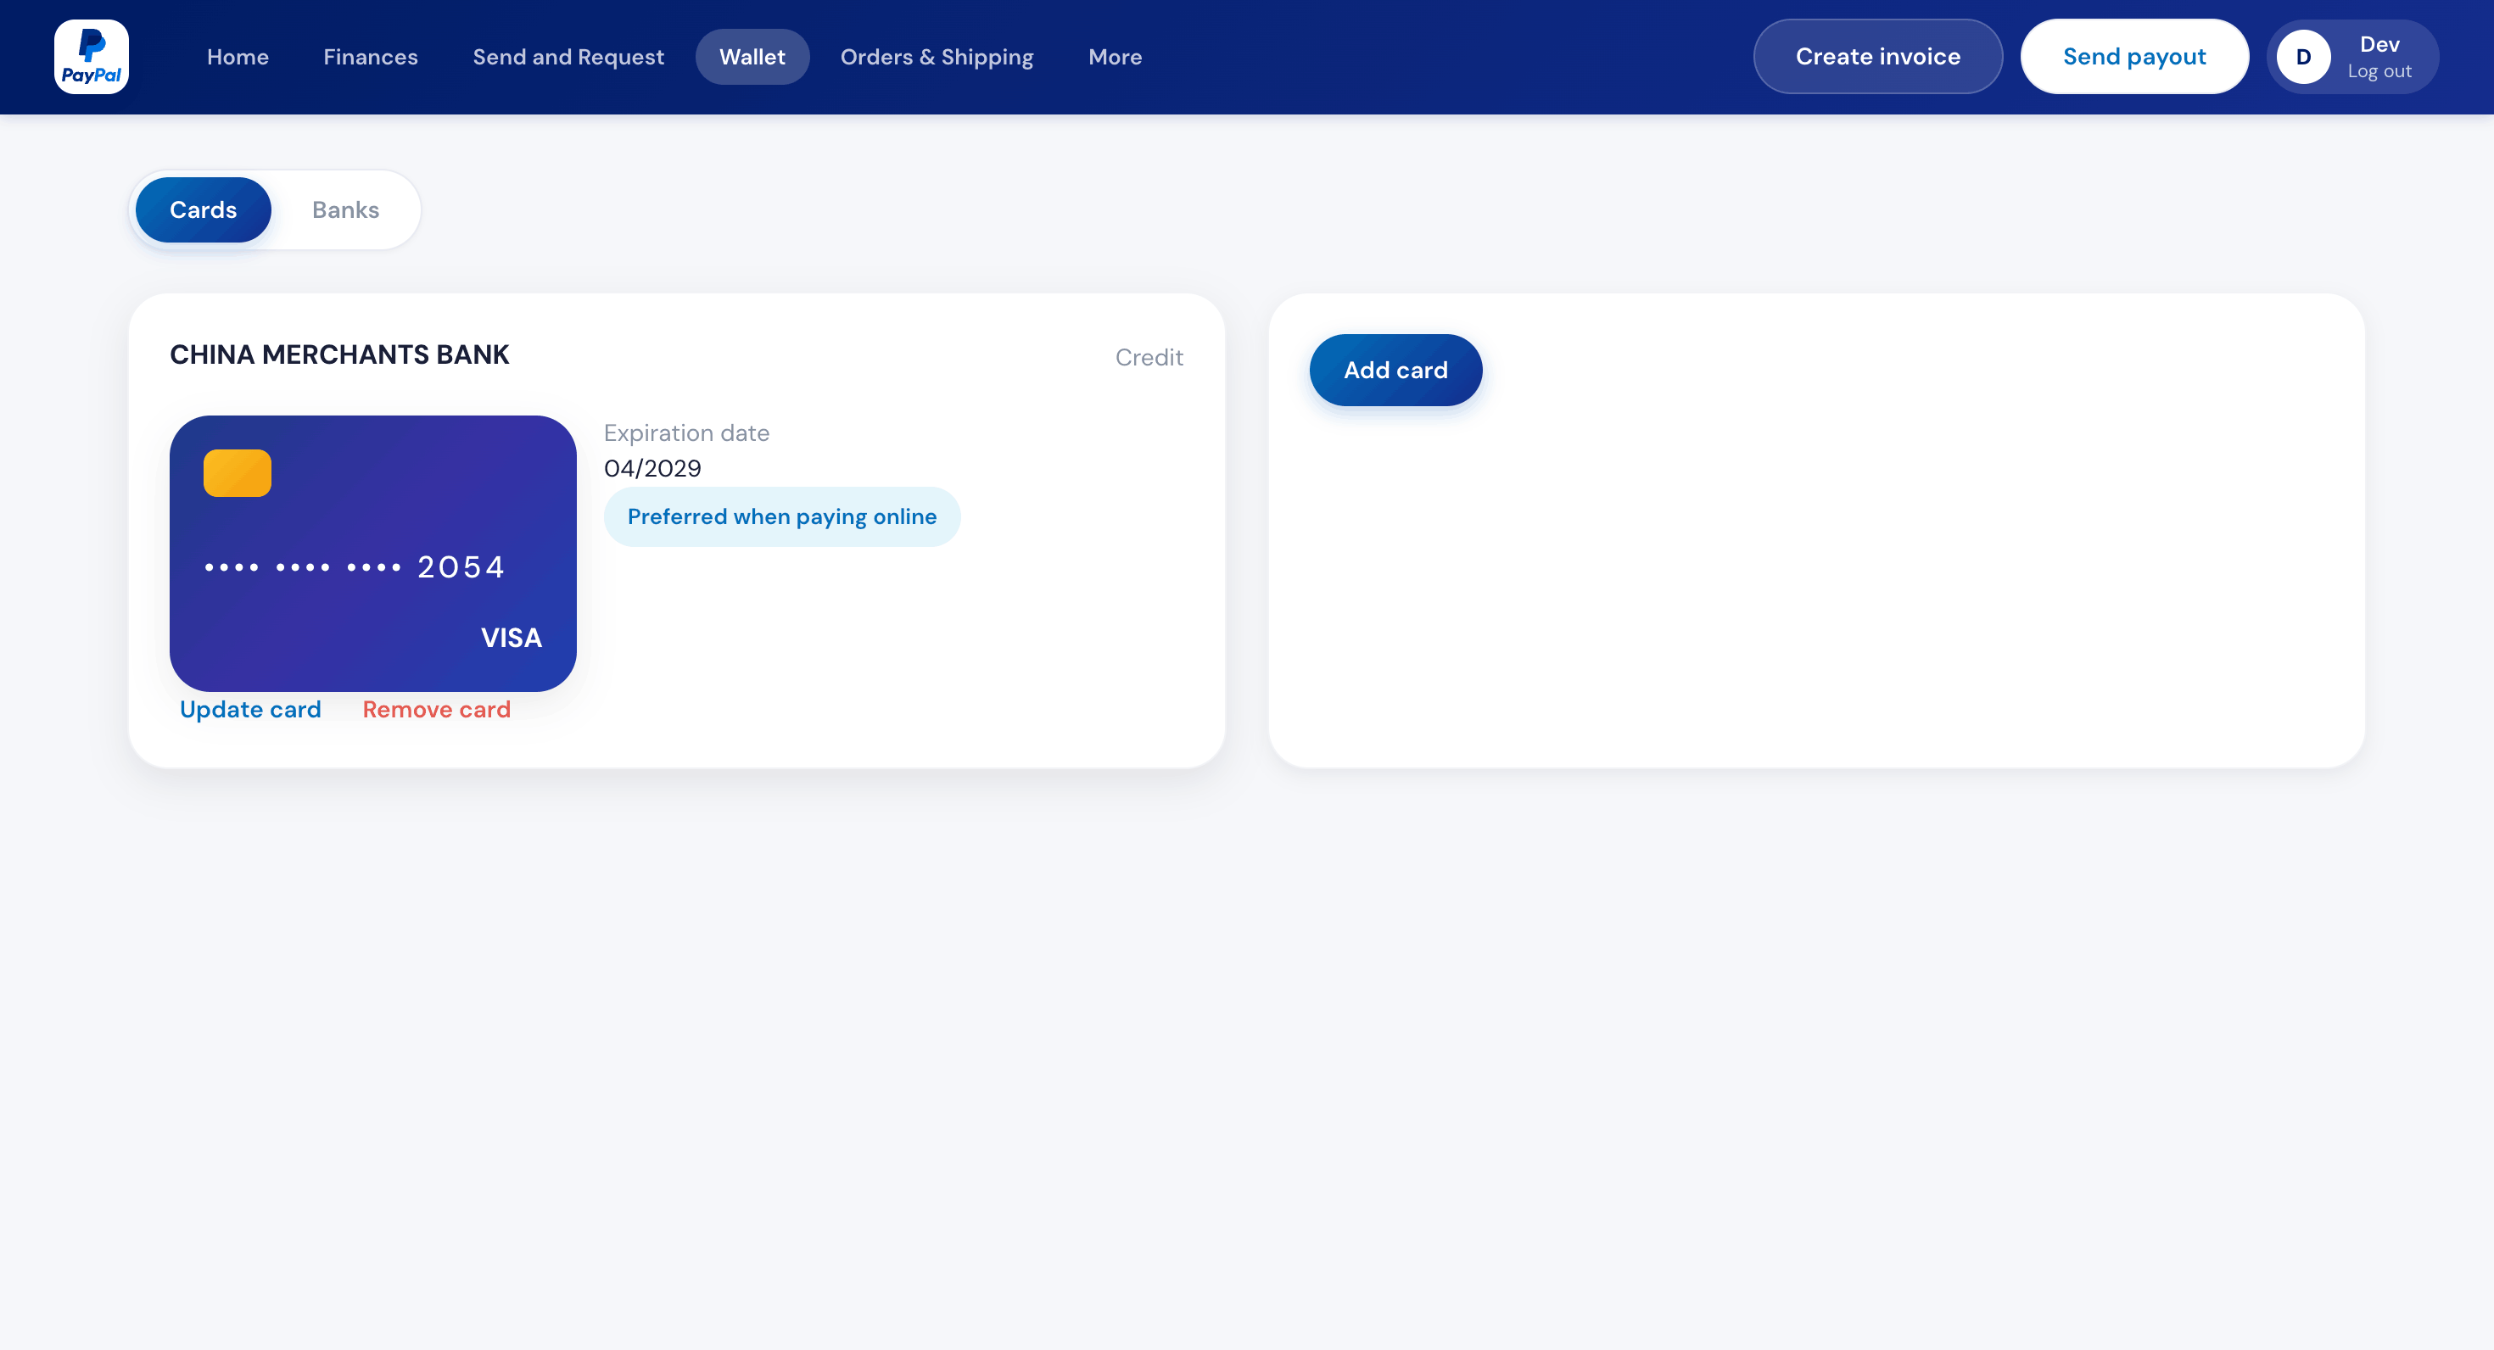
Task: Switch to the Cards tab
Action: [x=204, y=210]
